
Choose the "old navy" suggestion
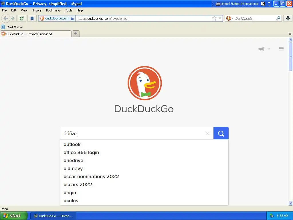tap(144, 169)
